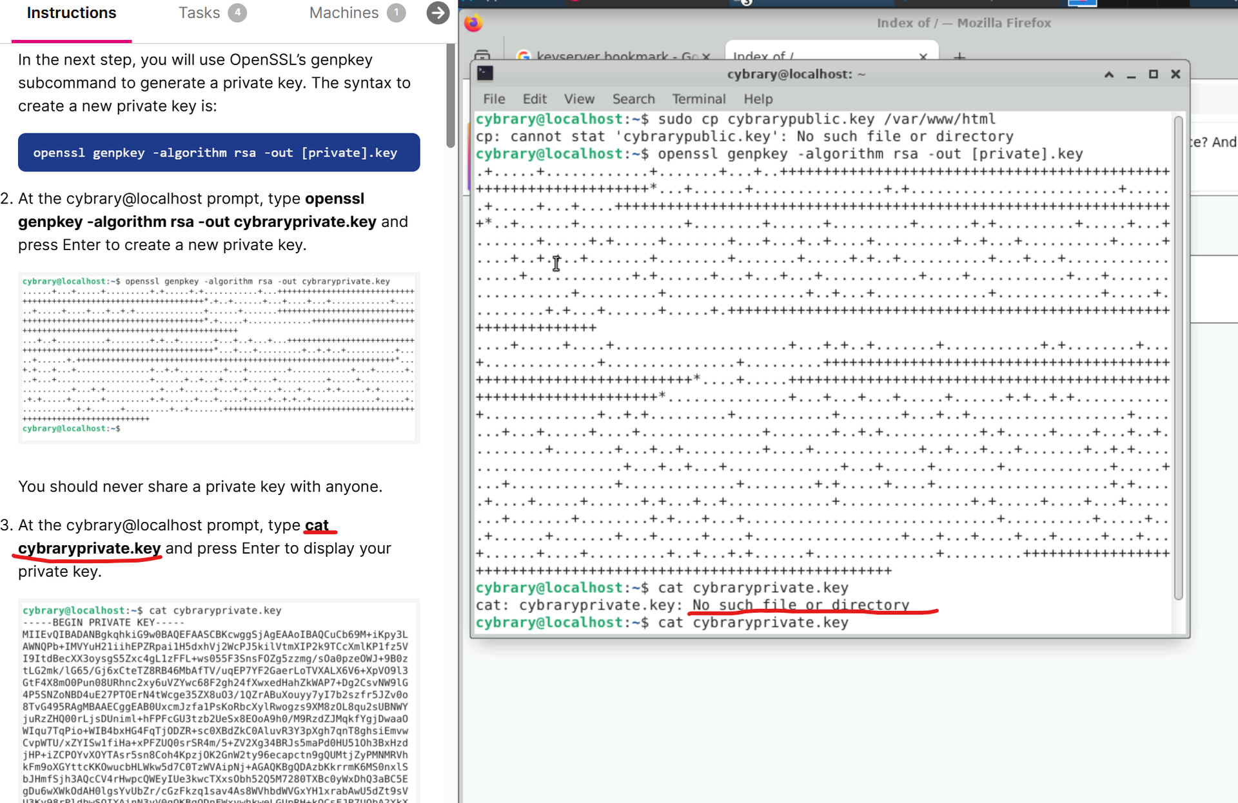Click the next-step arrow beside Machines tab

(438, 13)
